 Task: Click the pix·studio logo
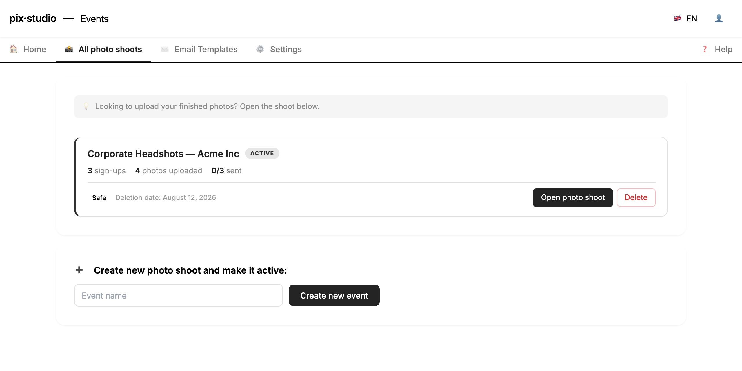coord(33,19)
